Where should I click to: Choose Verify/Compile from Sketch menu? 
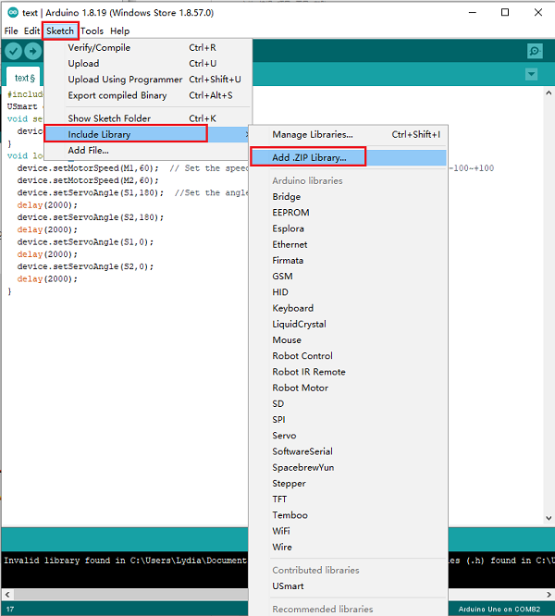coord(148,47)
